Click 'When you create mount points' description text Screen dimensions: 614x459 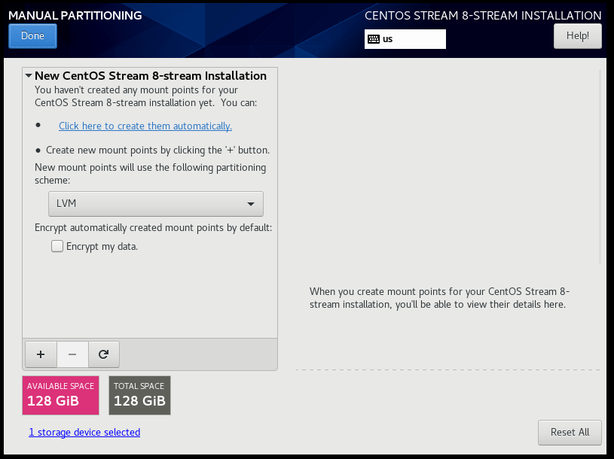[439, 298]
